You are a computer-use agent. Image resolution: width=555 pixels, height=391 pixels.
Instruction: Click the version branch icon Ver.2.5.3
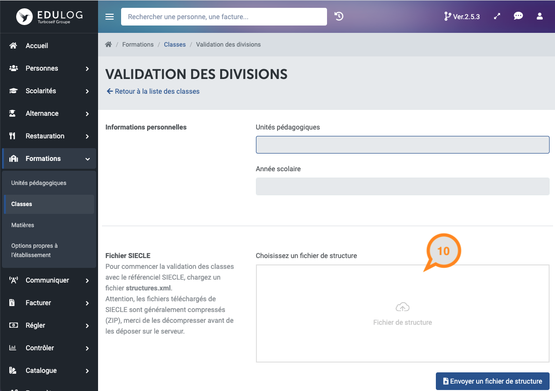click(x=448, y=16)
